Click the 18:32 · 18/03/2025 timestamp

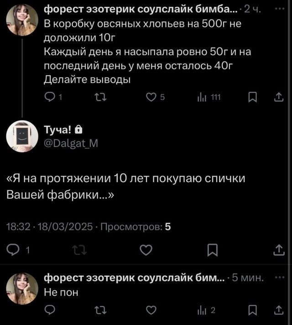(x=50, y=227)
